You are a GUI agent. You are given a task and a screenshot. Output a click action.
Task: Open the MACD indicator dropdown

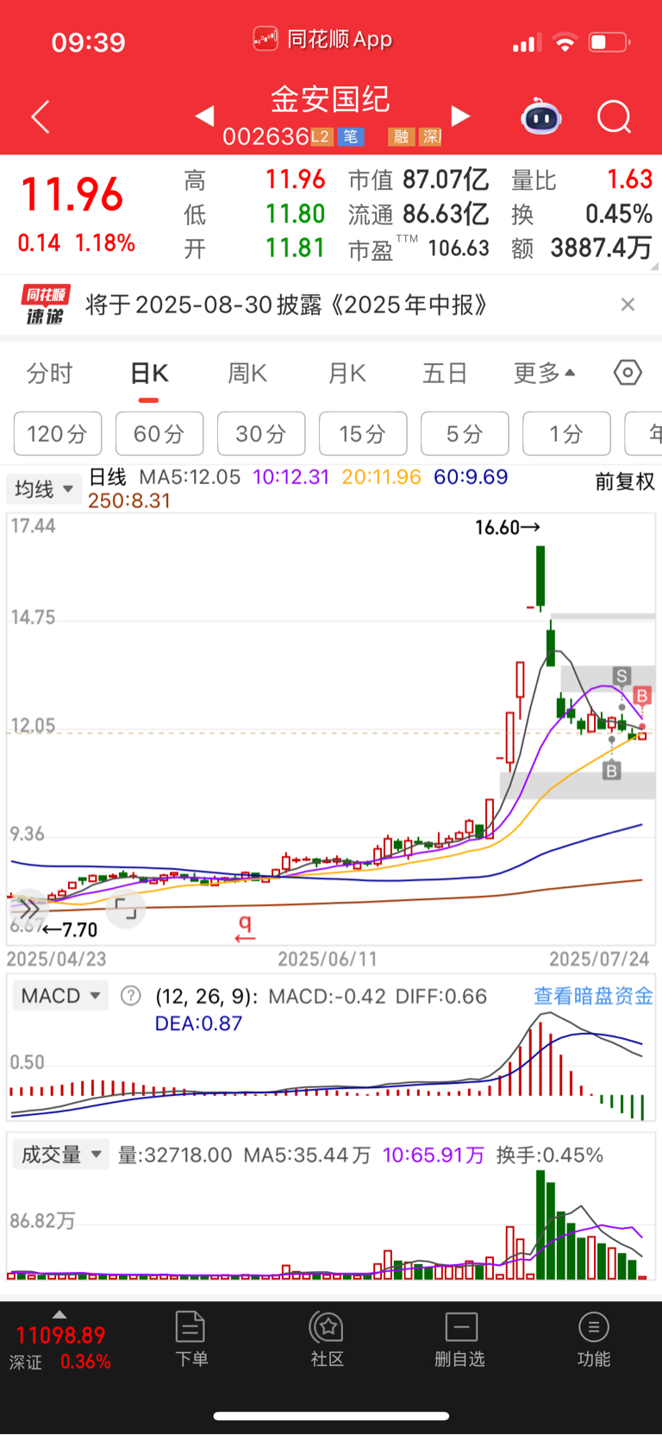pos(60,996)
